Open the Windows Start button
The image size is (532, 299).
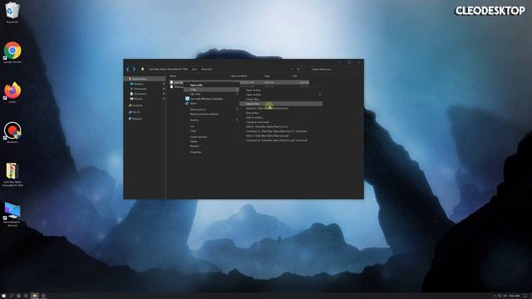(3, 296)
